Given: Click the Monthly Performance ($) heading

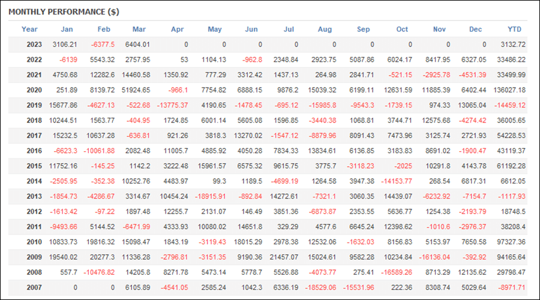Looking at the screenshot, I should 64,12.
